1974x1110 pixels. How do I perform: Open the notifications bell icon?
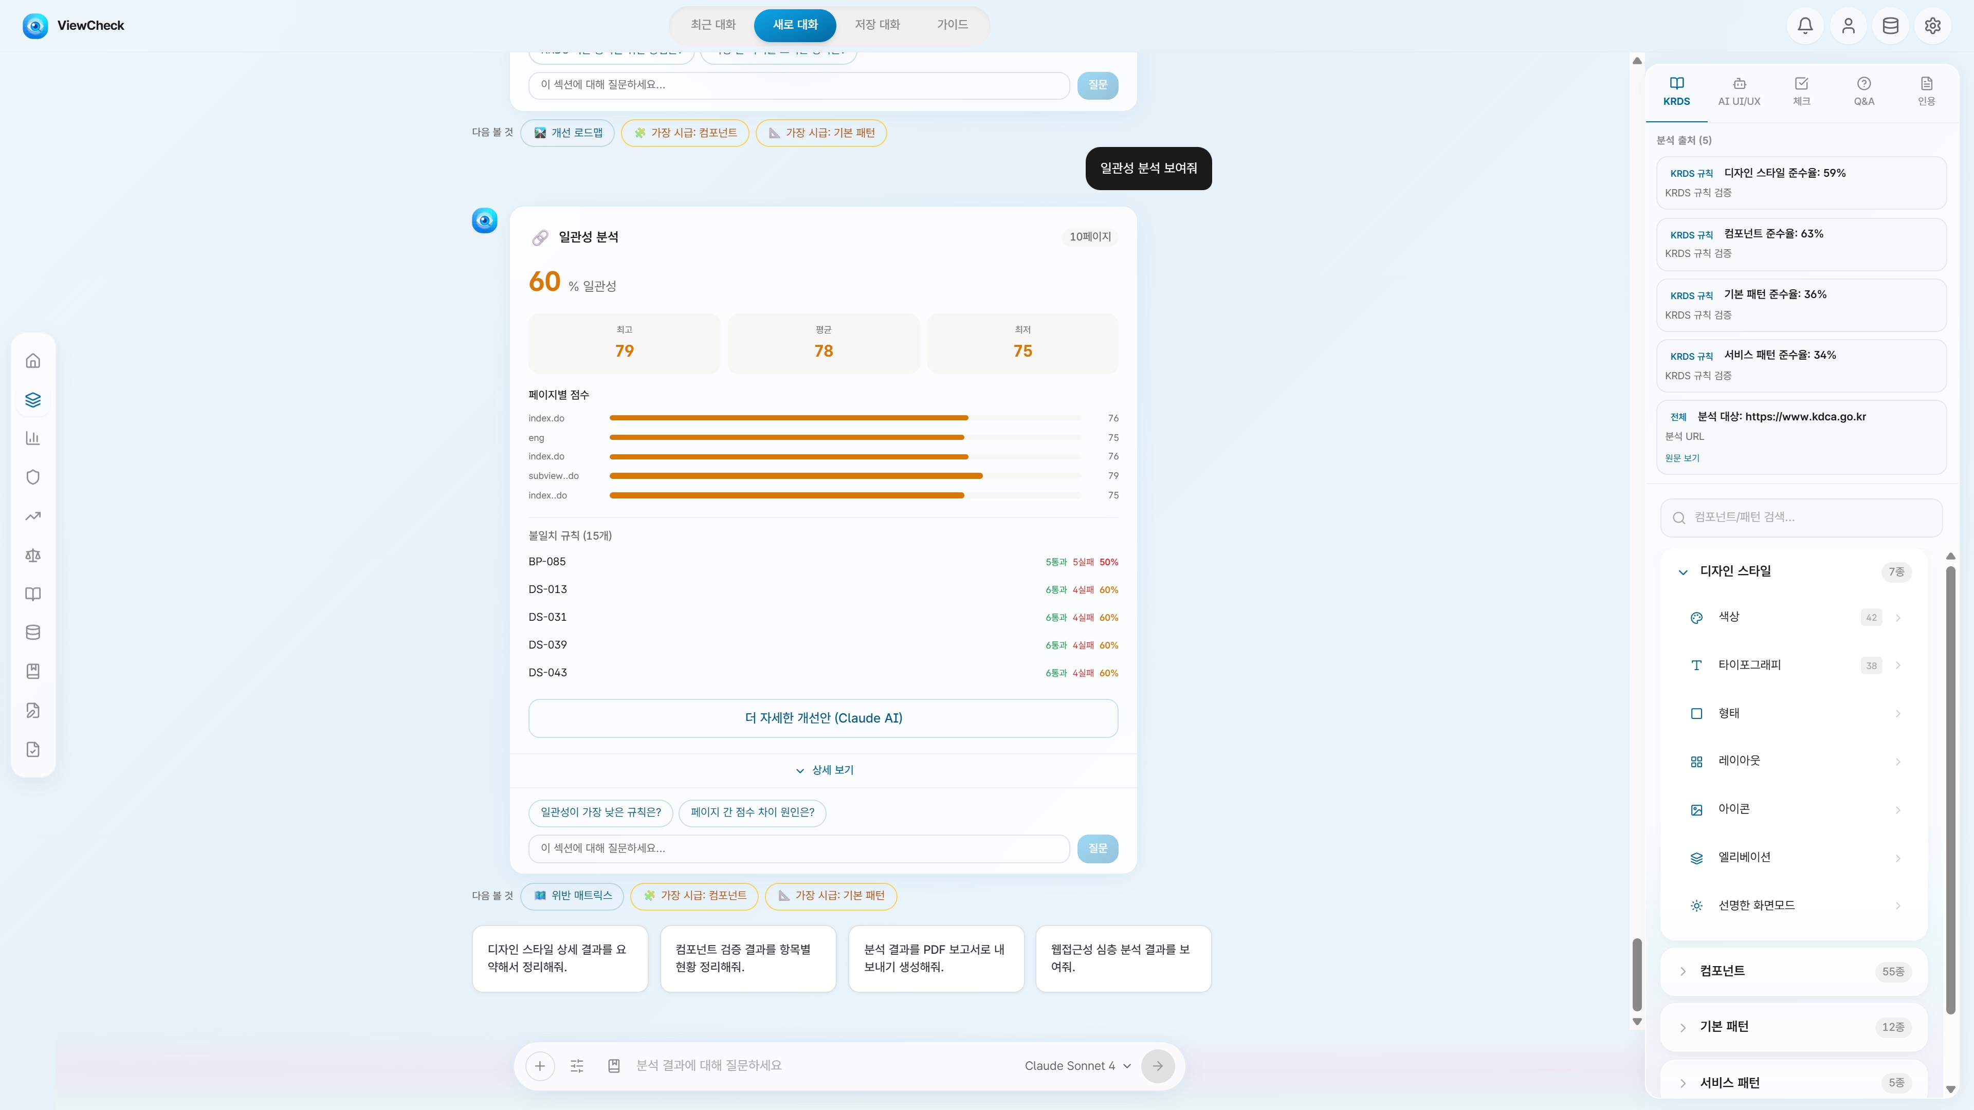pos(1805,25)
